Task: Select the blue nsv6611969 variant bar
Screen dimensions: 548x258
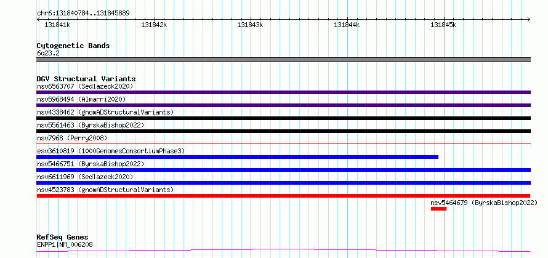Action: click(283, 183)
